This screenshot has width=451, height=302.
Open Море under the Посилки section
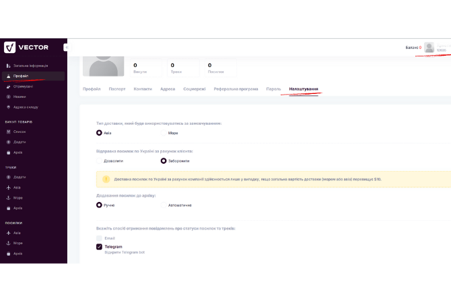[x=18, y=243]
